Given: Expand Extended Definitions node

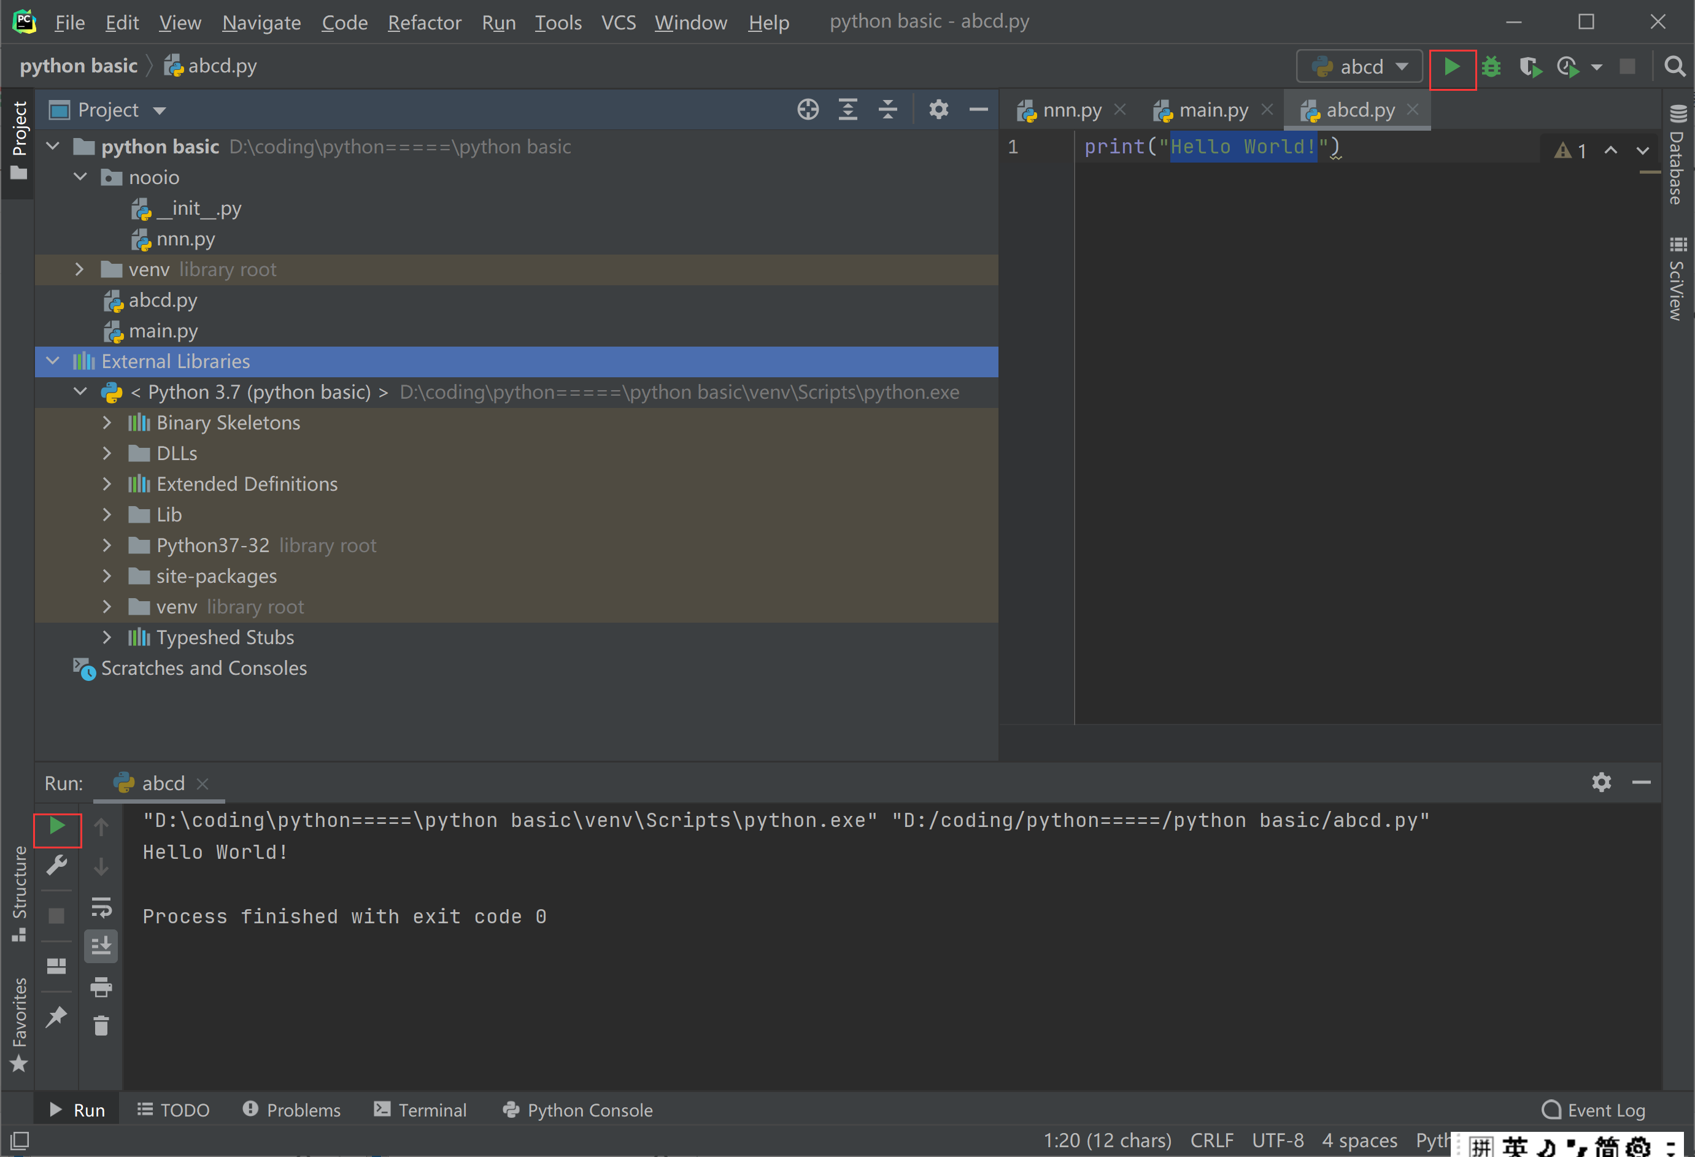Looking at the screenshot, I should [x=107, y=483].
